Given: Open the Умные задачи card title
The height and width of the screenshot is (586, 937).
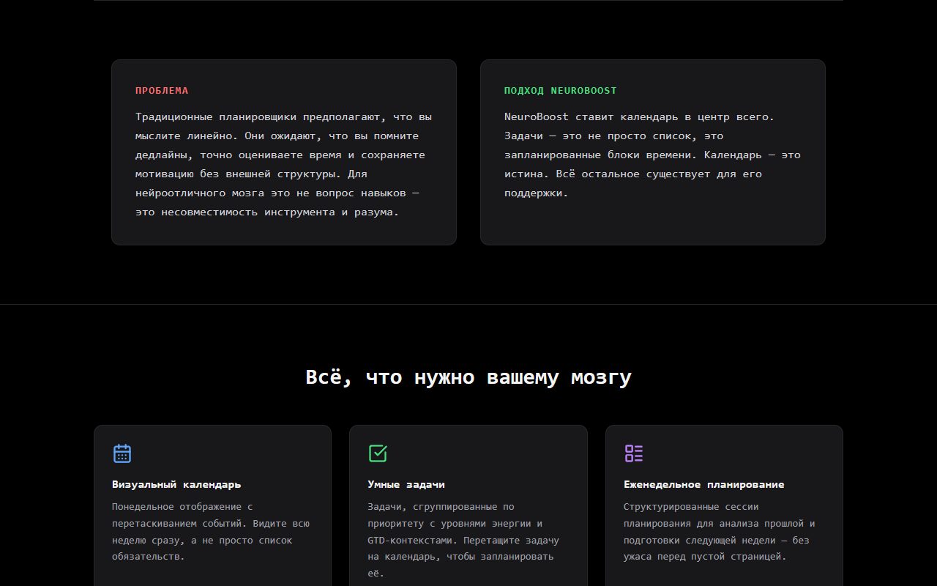Looking at the screenshot, I should coord(406,484).
